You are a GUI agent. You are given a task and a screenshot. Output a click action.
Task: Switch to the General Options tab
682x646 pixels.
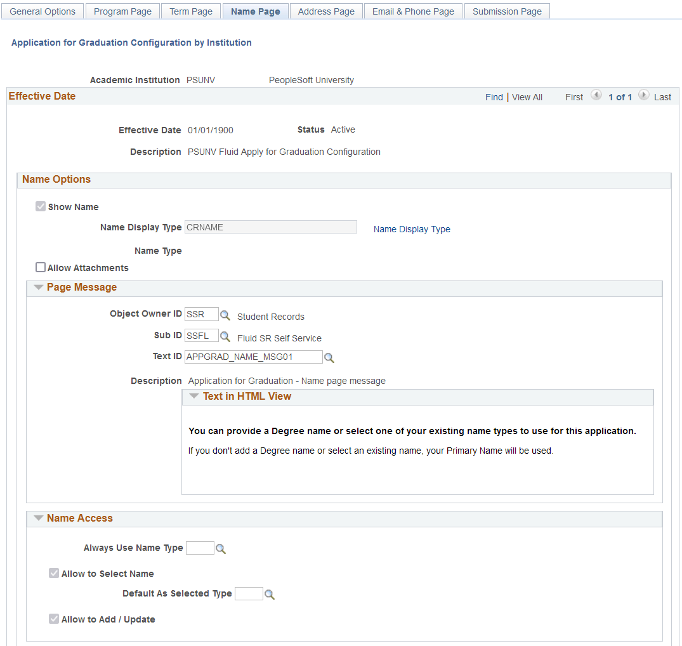tap(43, 11)
